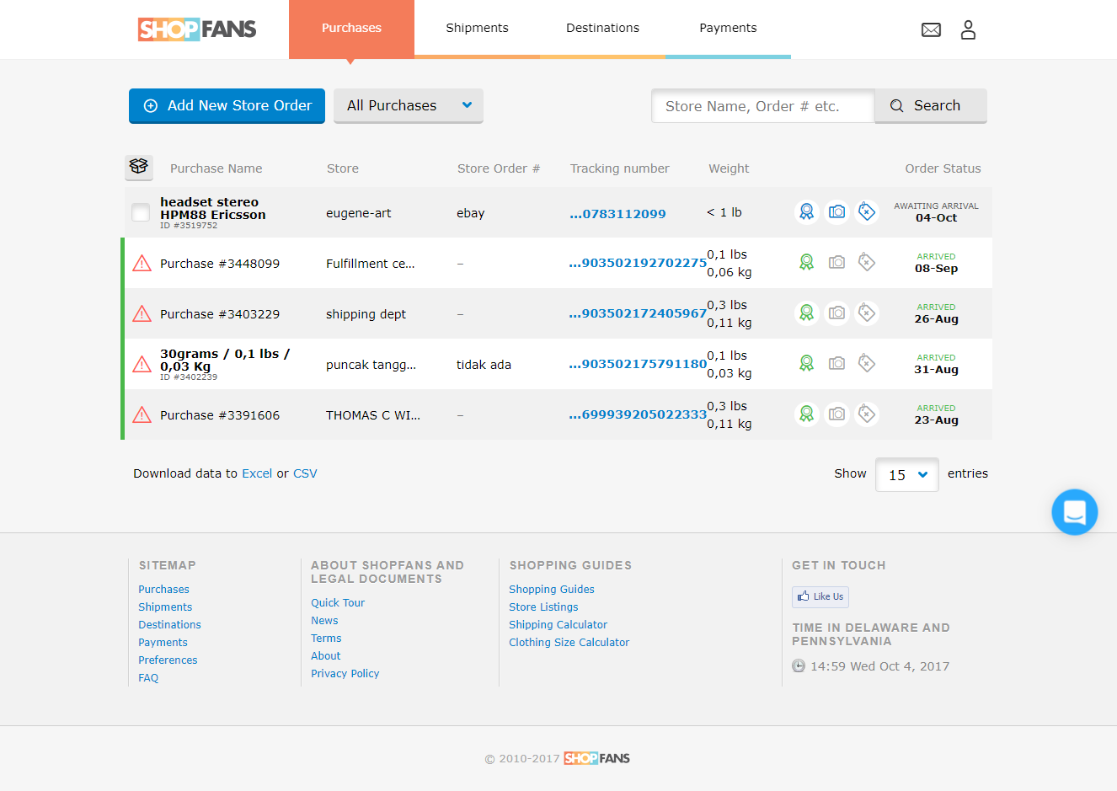Open Store Listings footer link
The image size is (1117, 791).
coord(543,607)
